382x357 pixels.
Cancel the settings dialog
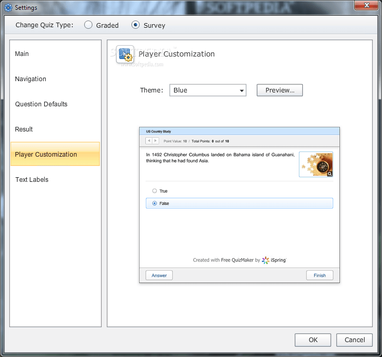(x=354, y=340)
